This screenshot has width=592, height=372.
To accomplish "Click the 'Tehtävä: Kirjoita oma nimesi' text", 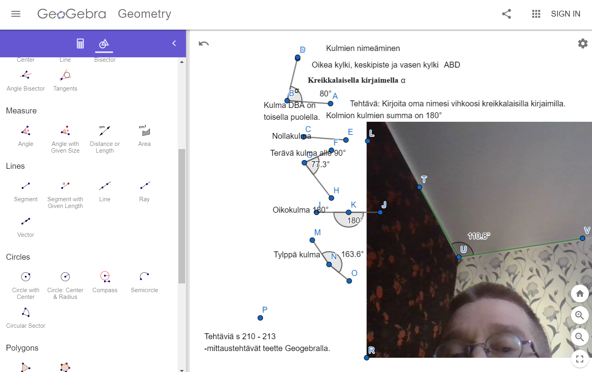I will pyautogui.click(x=457, y=104).
